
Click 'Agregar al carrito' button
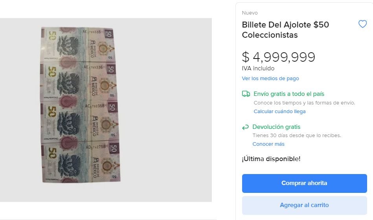305,205
